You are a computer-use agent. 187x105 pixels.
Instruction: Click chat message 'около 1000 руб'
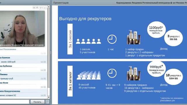[8, 62]
